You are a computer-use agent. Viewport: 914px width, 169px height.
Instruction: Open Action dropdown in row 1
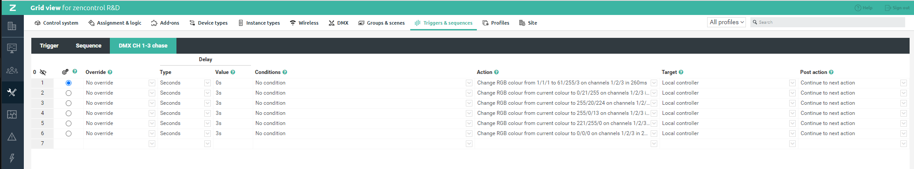coord(654,83)
